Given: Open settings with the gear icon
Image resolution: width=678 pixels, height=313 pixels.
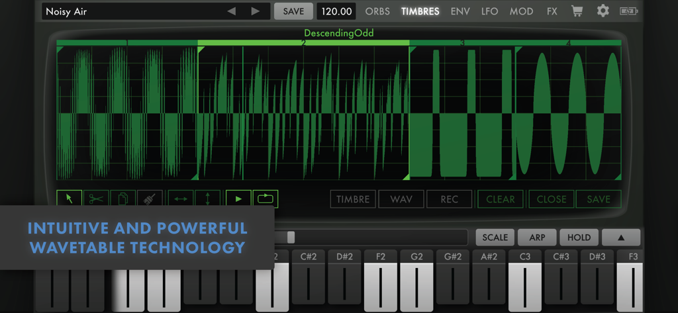Looking at the screenshot, I should click(x=603, y=11).
